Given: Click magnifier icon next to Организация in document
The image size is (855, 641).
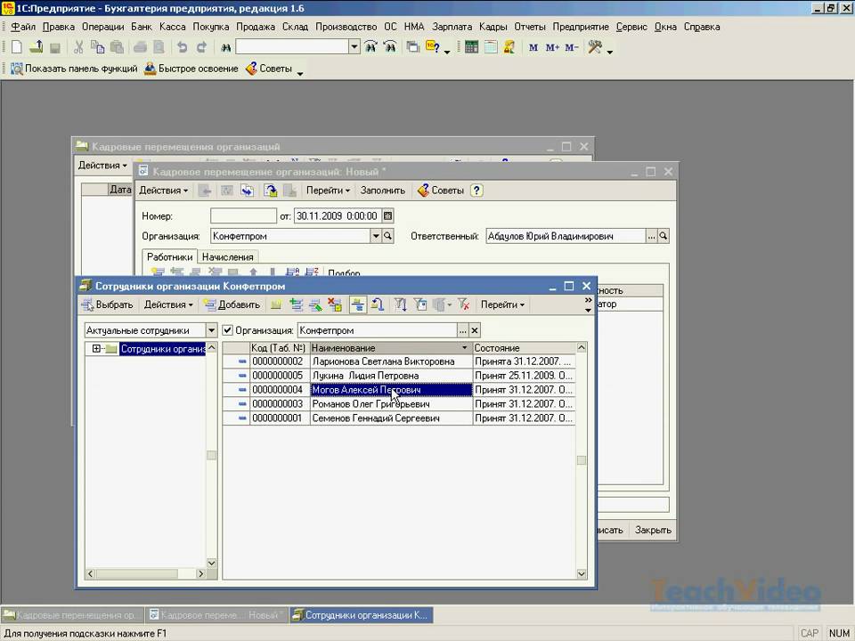Looking at the screenshot, I should click(x=387, y=236).
